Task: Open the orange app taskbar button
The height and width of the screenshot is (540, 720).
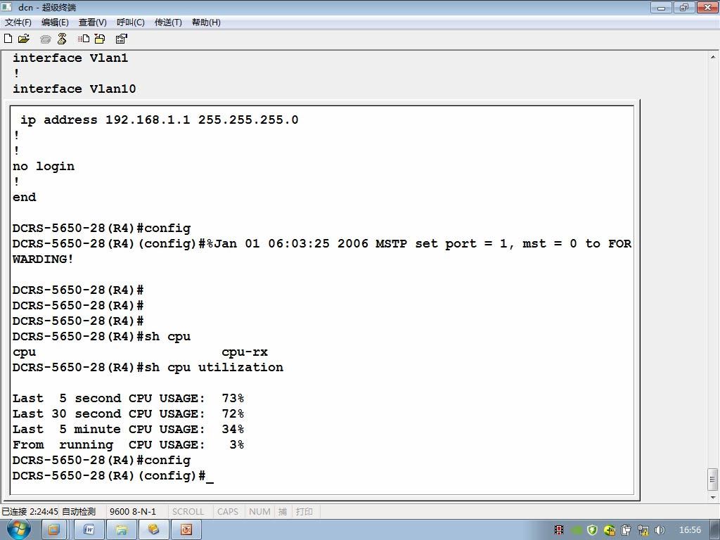Action: point(53,530)
